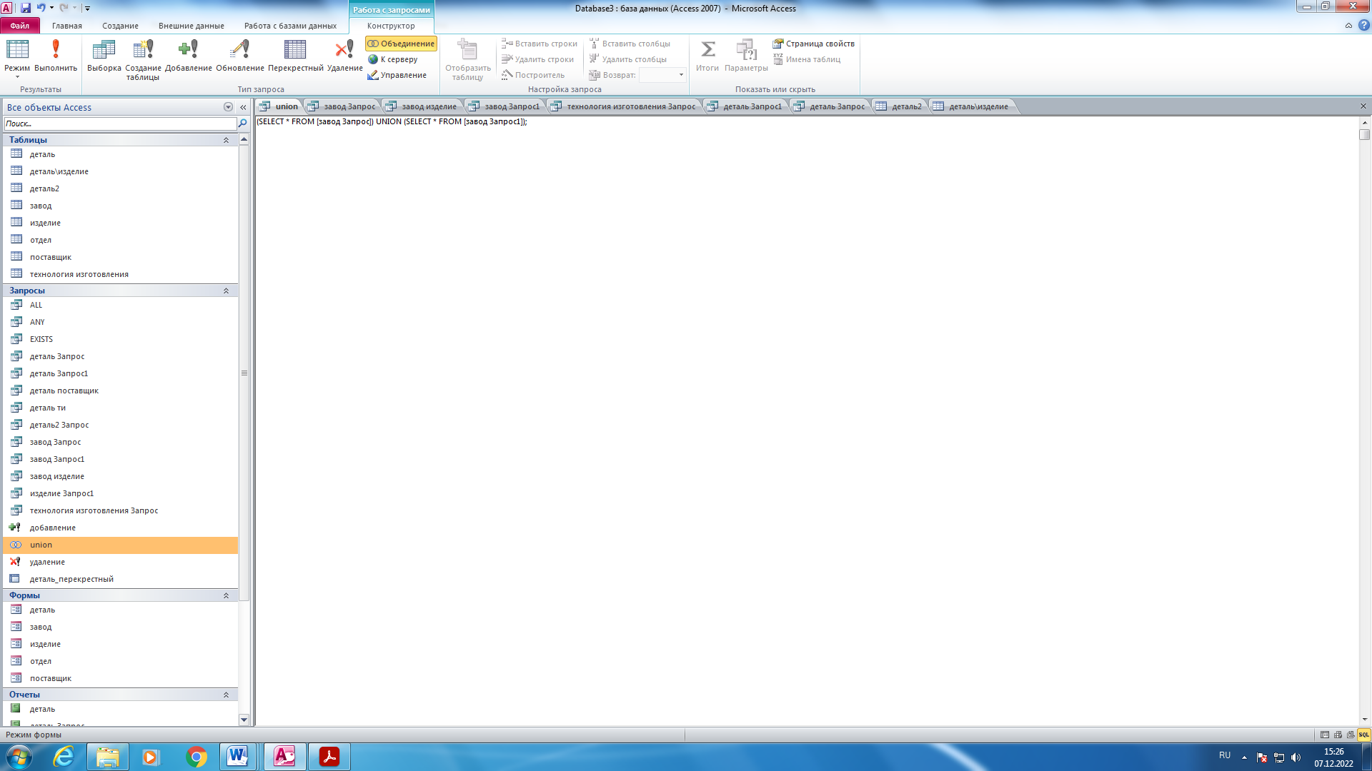Select delete query удаление

pos(120,562)
